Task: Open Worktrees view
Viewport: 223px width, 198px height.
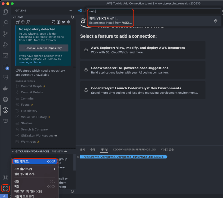Action: [x=28, y=142]
